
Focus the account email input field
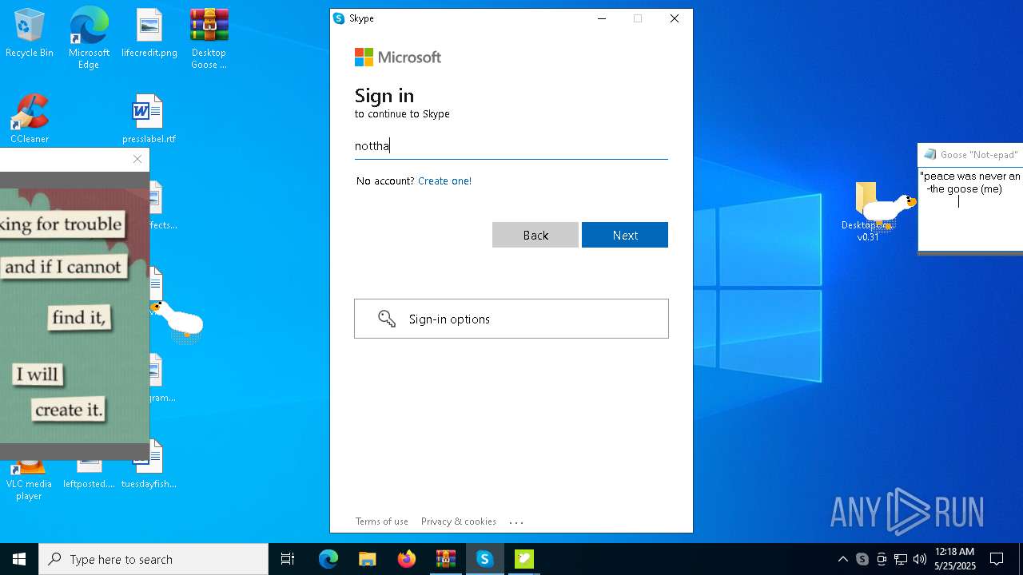click(511, 145)
